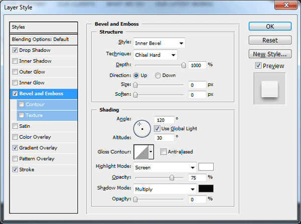Click the Depth percentage input field
The image size is (301, 224).
click(197, 66)
